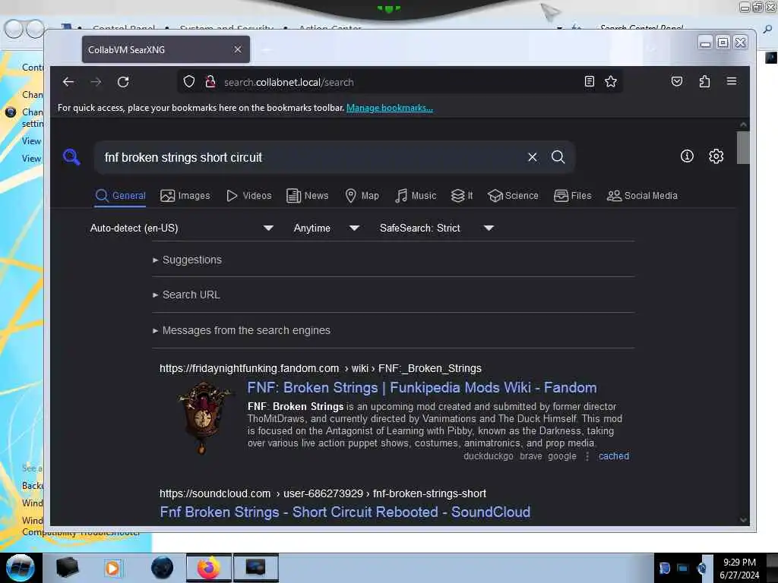Open the fridaynightfunking.fandom.com URL

pos(321,368)
